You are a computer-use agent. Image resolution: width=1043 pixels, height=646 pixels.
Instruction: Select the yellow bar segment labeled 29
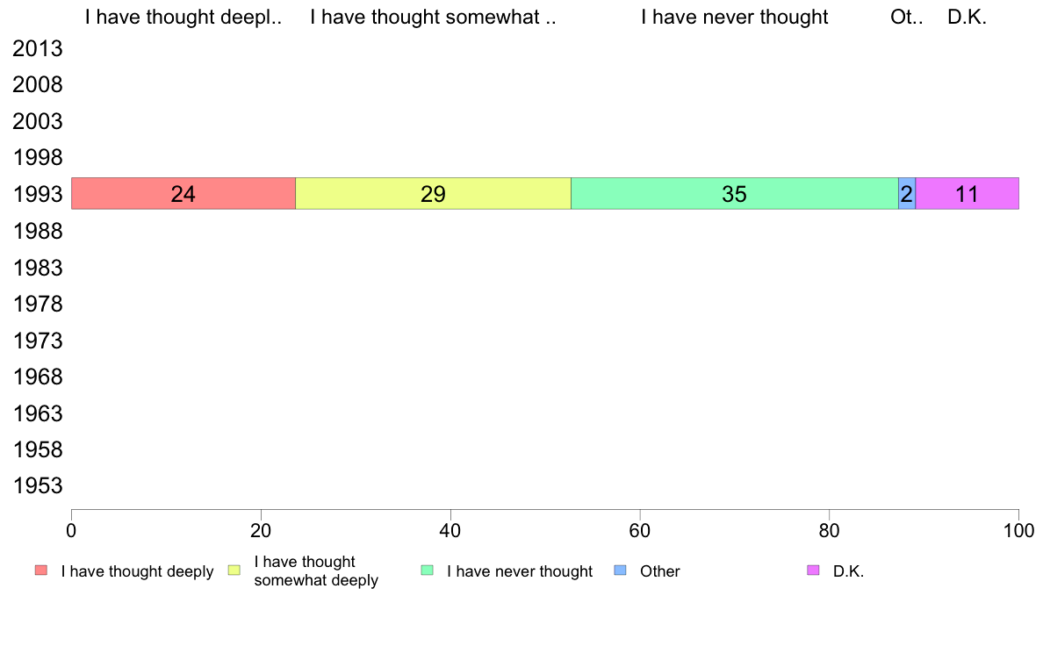(x=433, y=194)
